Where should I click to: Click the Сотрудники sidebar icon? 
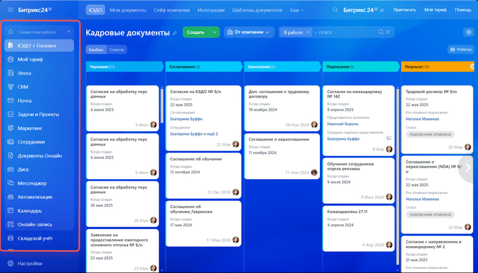11,142
